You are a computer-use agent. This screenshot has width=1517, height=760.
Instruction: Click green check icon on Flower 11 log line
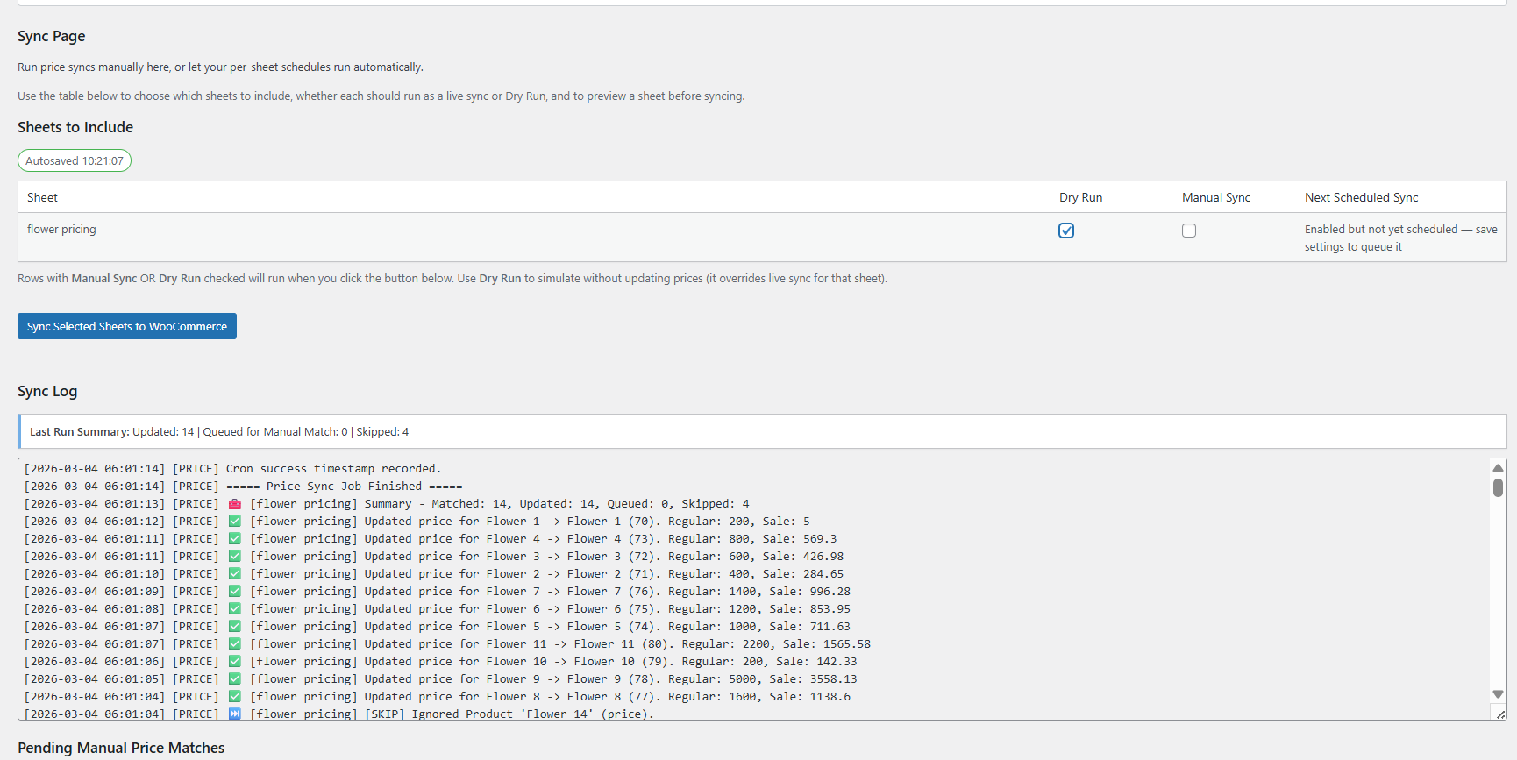tap(235, 643)
